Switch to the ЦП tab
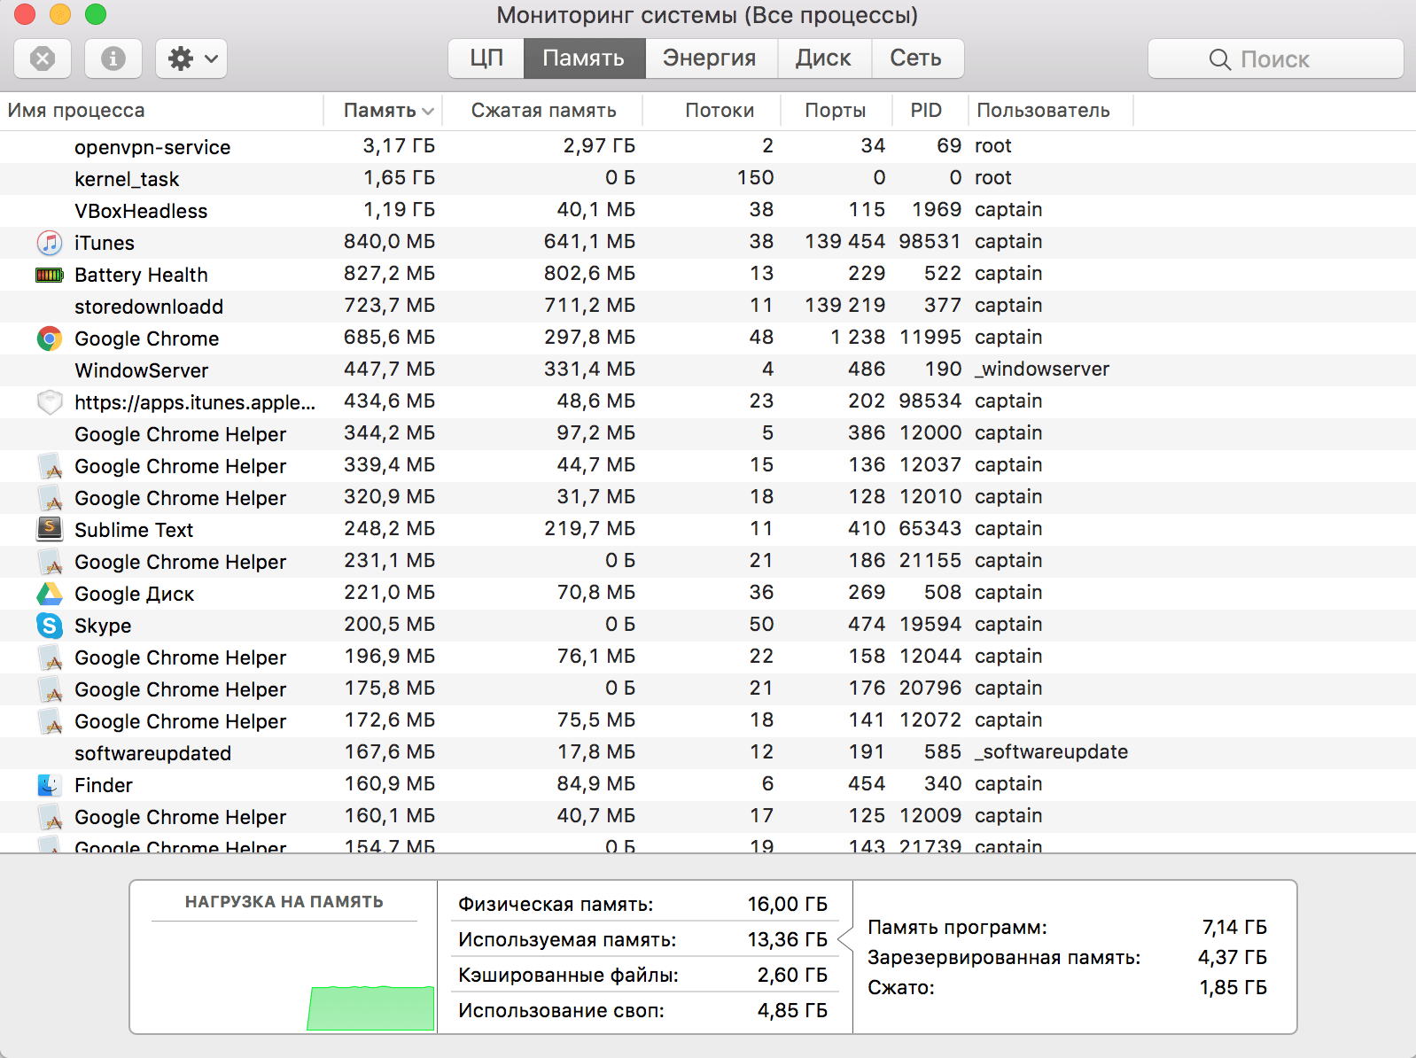 pyautogui.click(x=486, y=58)
